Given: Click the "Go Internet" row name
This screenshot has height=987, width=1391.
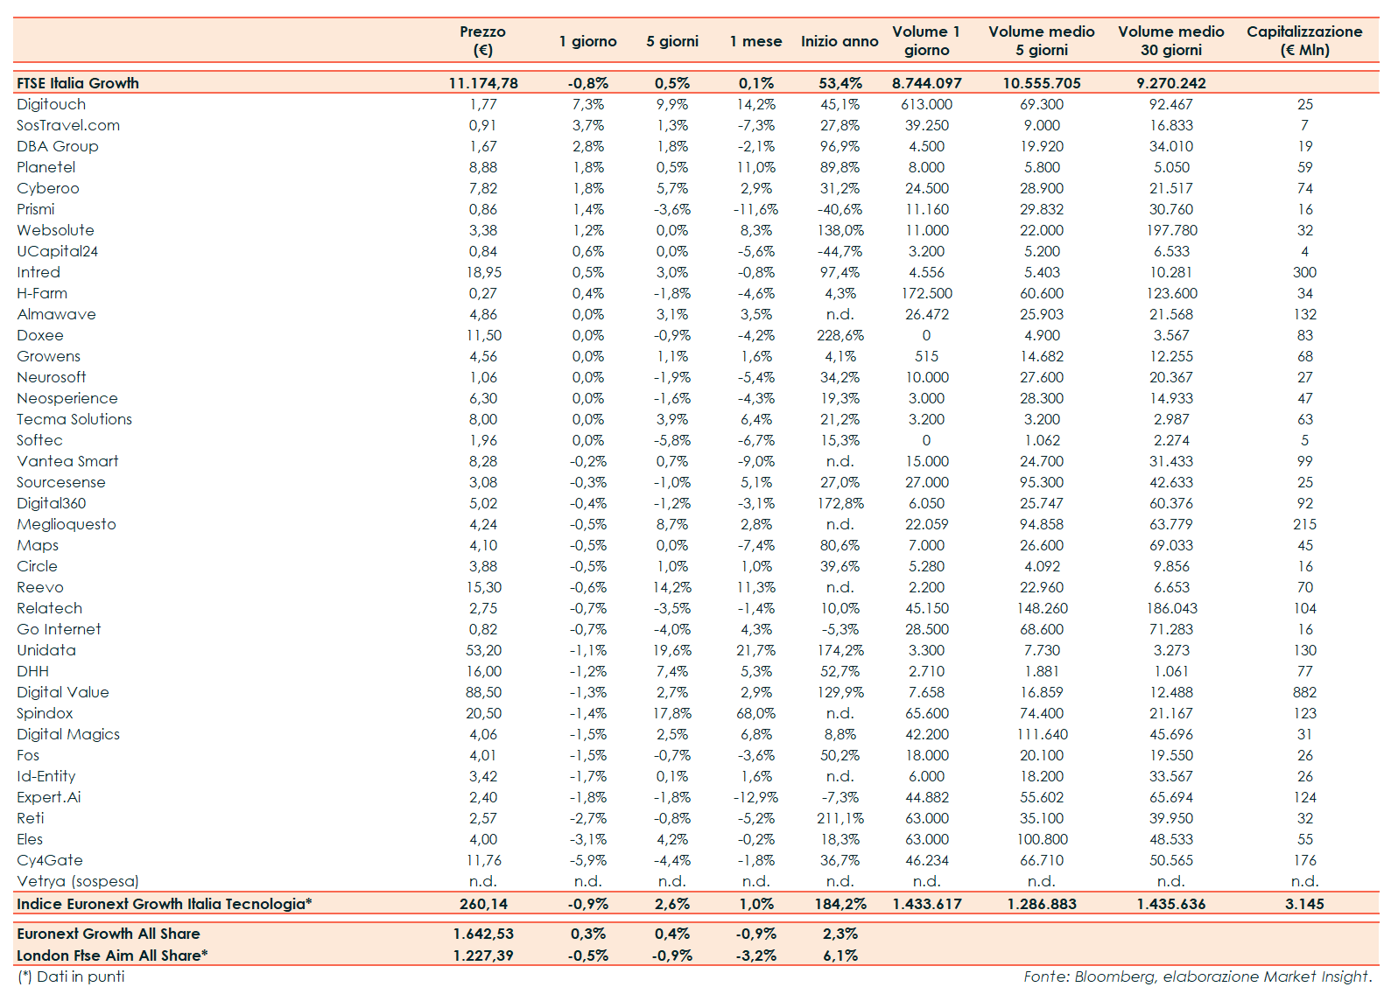Looking at the screenshot, I should (x=59, y=629).
